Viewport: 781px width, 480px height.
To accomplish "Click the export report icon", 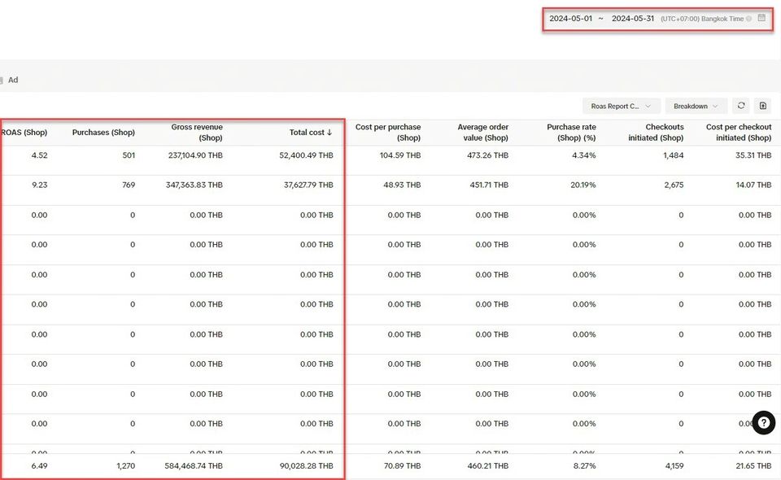I will coord(762,106).
